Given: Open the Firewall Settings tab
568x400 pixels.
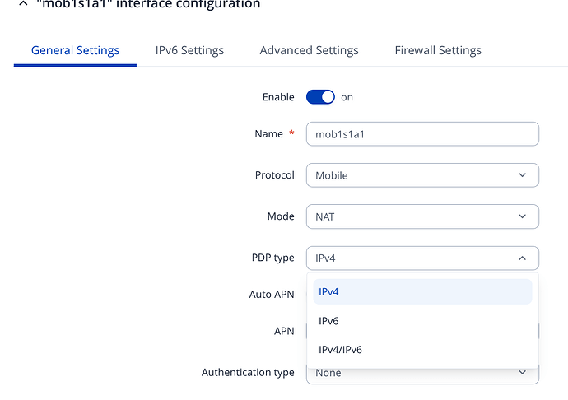Looking at the screenshot, I should click(x=438, y=50).
